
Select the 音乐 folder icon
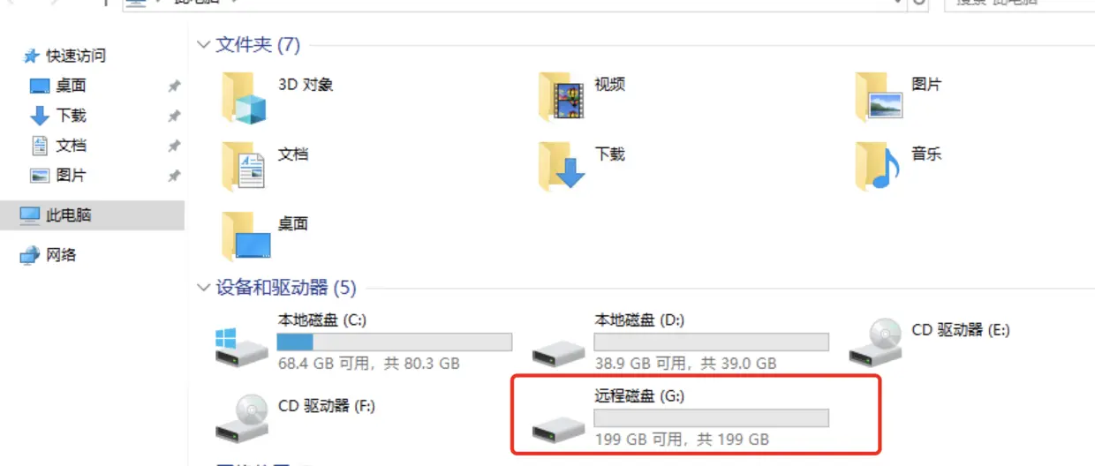[x=879, y=166]
